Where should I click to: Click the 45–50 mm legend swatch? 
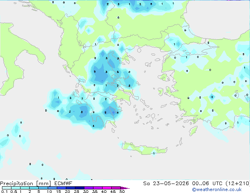(x=116, y=188)
